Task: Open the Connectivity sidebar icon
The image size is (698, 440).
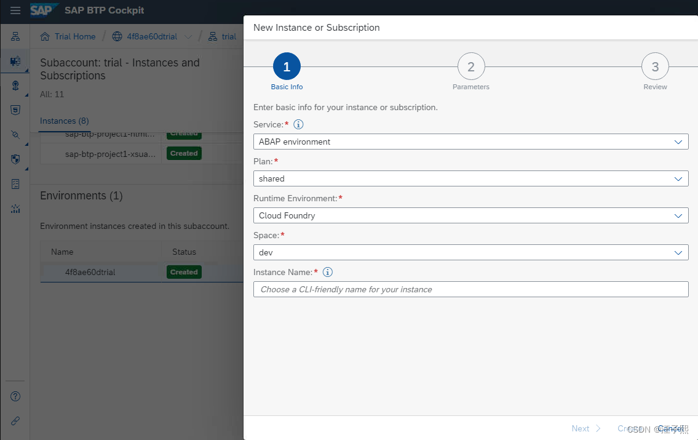Action: pyautogui.click(x=15, y=135)
